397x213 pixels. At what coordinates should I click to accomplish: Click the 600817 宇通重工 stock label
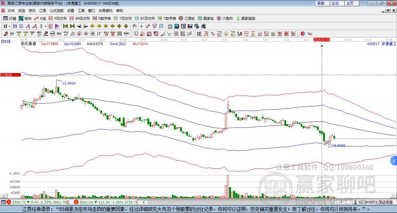(x=381, y=44)
